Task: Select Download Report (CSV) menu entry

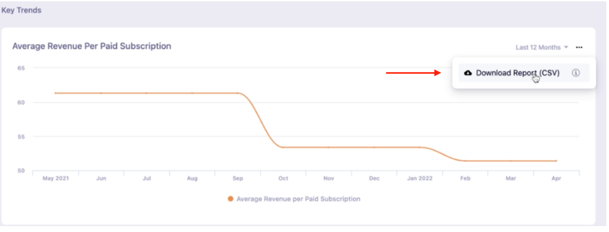Action: pyautogui.click(x=517, y=73)
